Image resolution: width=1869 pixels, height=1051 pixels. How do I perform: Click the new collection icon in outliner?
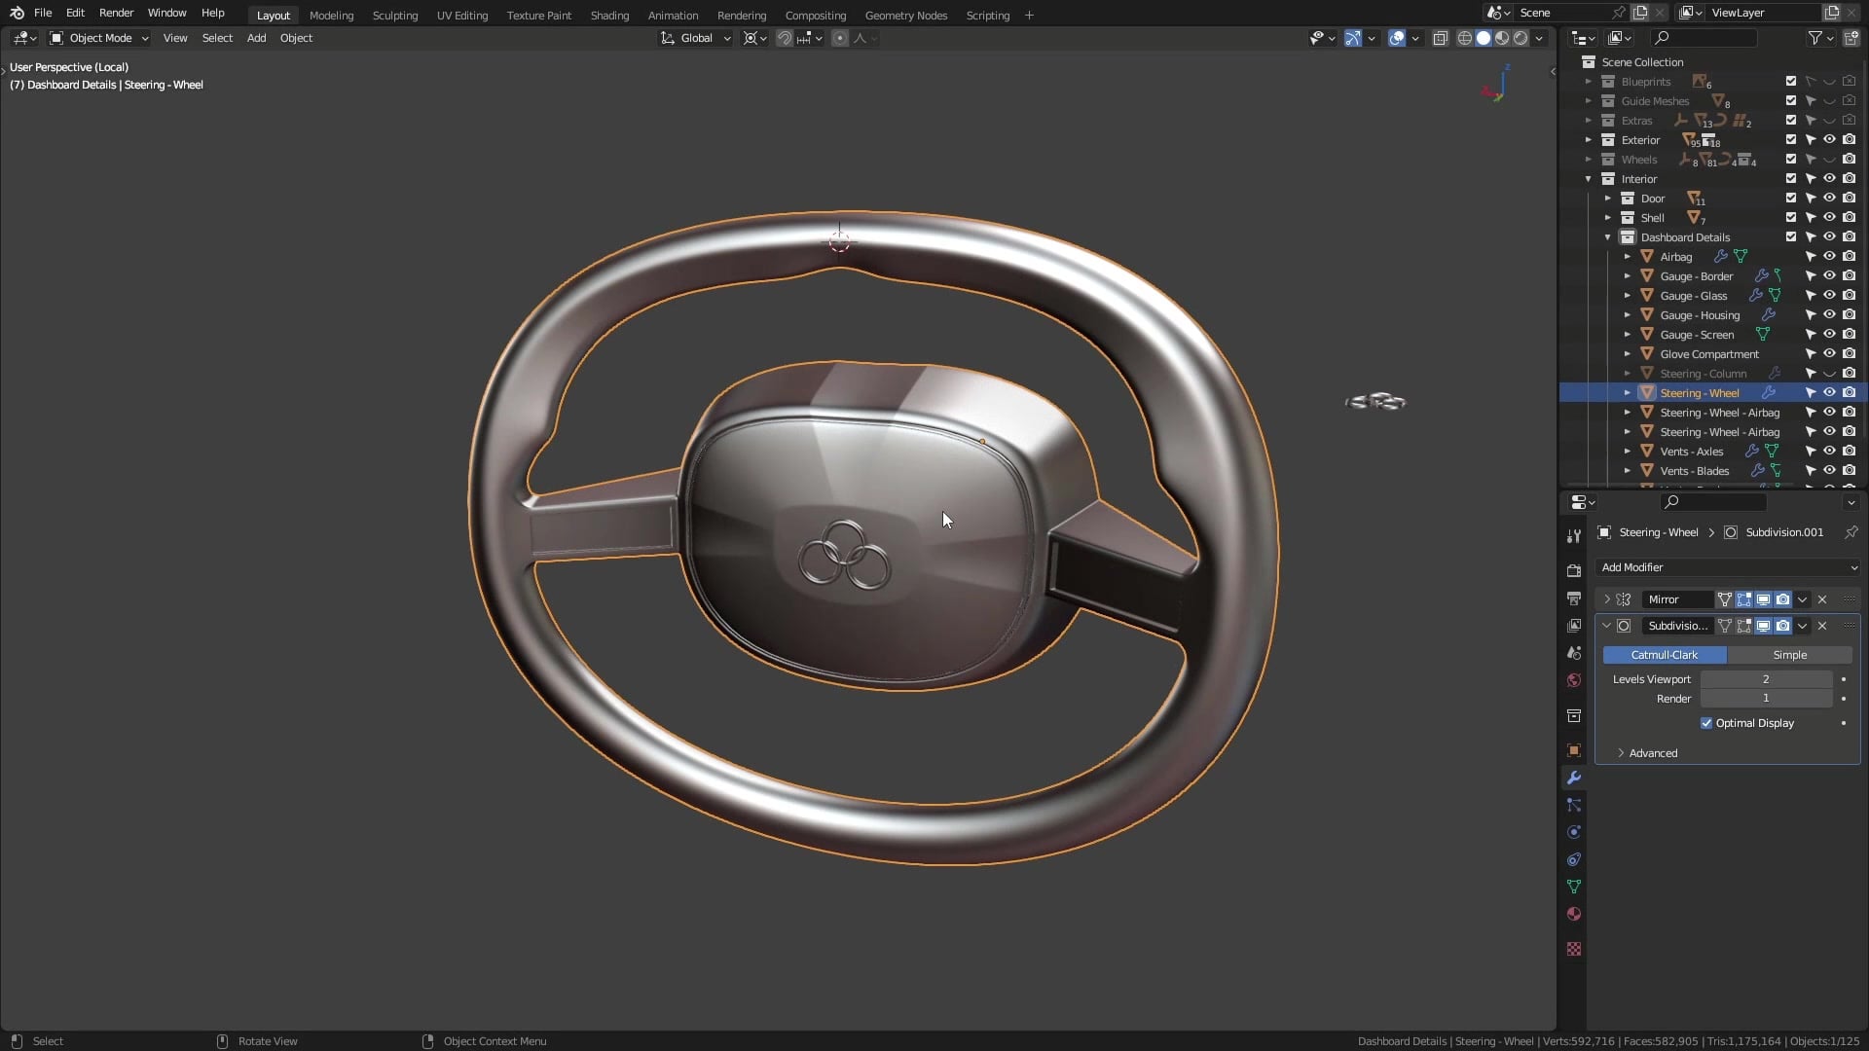coord(1851,38)
